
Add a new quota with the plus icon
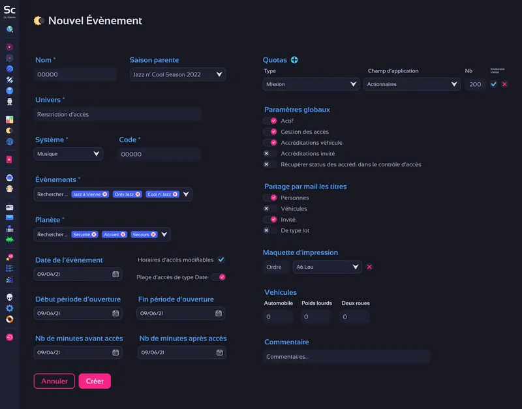[294, 60]
